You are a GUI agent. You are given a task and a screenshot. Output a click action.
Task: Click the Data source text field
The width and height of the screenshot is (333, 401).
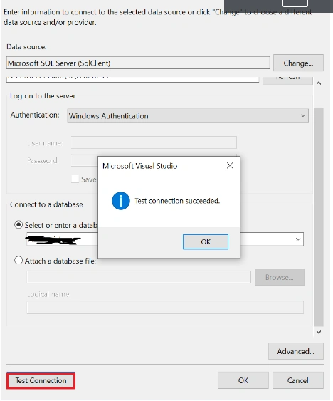(138, 63)
